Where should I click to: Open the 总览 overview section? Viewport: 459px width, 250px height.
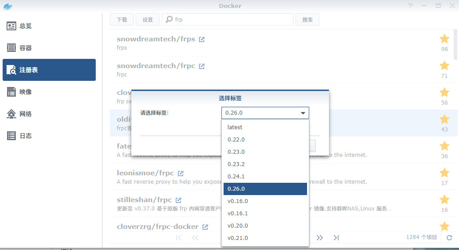pos(49,26)
